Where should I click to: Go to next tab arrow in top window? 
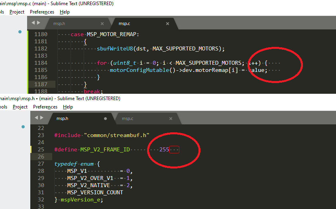(39, 23)
